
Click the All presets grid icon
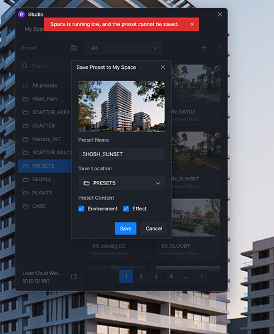click(x=25, y=86)
